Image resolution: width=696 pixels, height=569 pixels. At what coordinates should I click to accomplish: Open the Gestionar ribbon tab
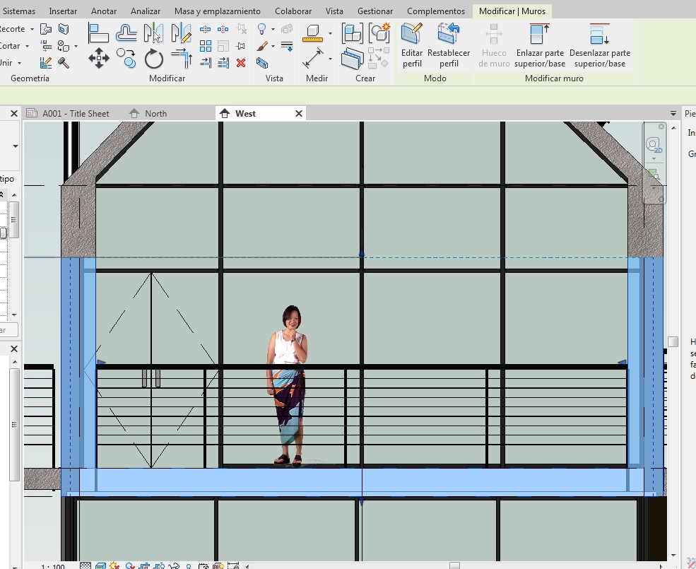pyautogui.click(x=375, y=11)
